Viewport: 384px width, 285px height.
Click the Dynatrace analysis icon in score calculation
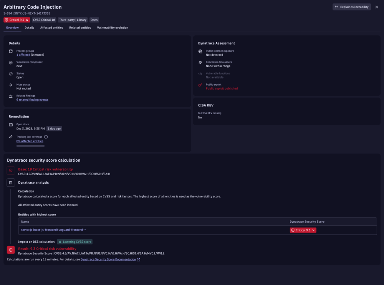(x=11, y=182)
